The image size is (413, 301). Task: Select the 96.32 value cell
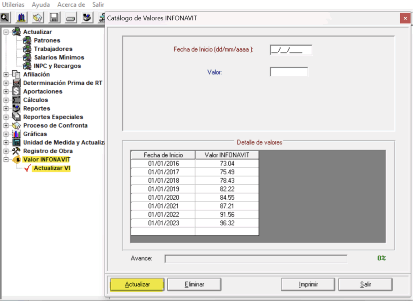point(227,223)
